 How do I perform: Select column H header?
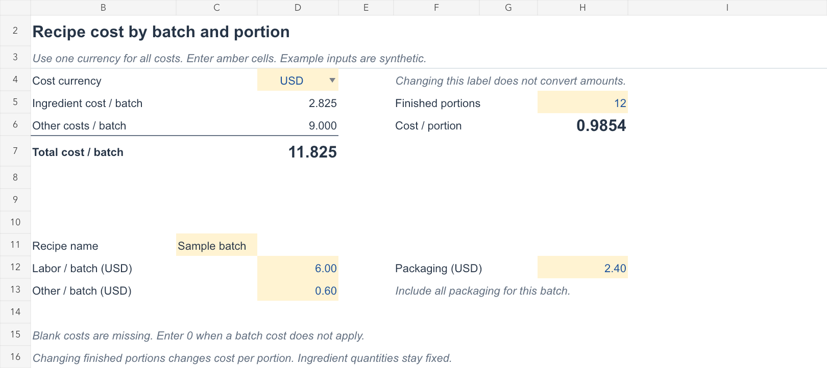pyautogui.click(x=582, y=8)
